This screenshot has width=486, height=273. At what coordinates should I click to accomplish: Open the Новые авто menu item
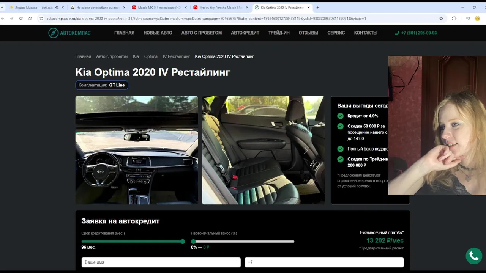(158, 33)
